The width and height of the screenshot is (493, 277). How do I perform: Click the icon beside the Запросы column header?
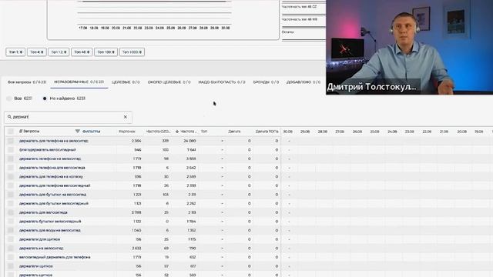pyautogui.click(x=21, y=131)
